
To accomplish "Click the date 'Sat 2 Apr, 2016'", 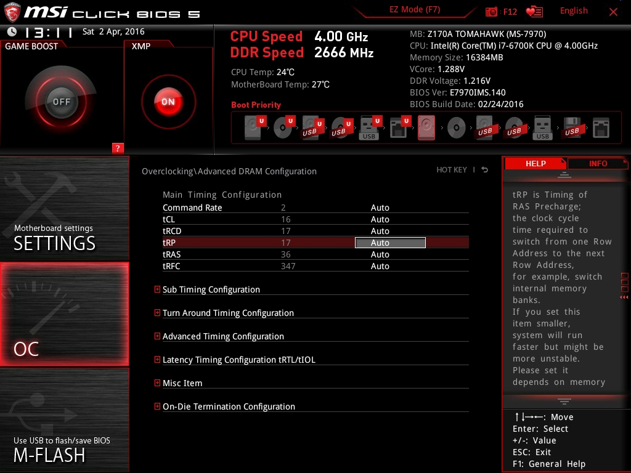I will tap(113, 31).
